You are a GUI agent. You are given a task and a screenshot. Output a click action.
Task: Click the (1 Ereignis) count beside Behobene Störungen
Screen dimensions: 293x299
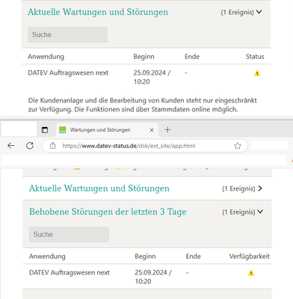(238, 212)
